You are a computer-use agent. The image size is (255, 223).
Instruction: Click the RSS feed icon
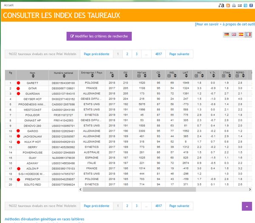pos(228,5)
